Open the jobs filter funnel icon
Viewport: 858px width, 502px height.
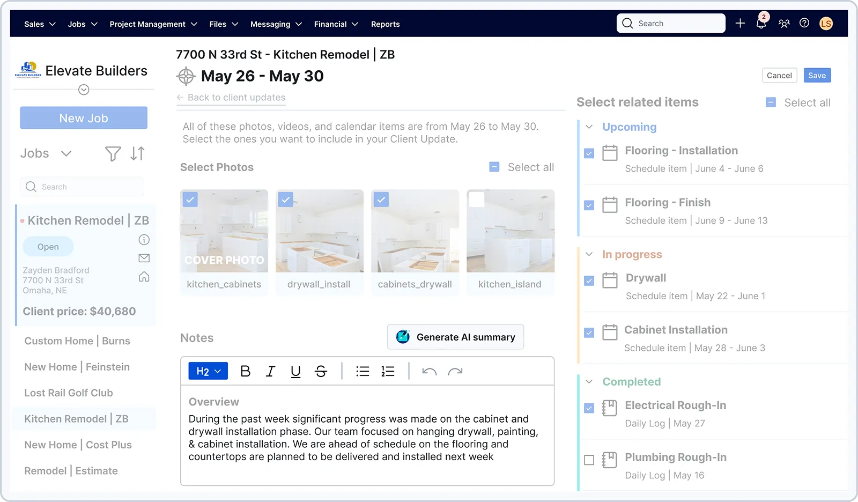click(x=113, y=154)
